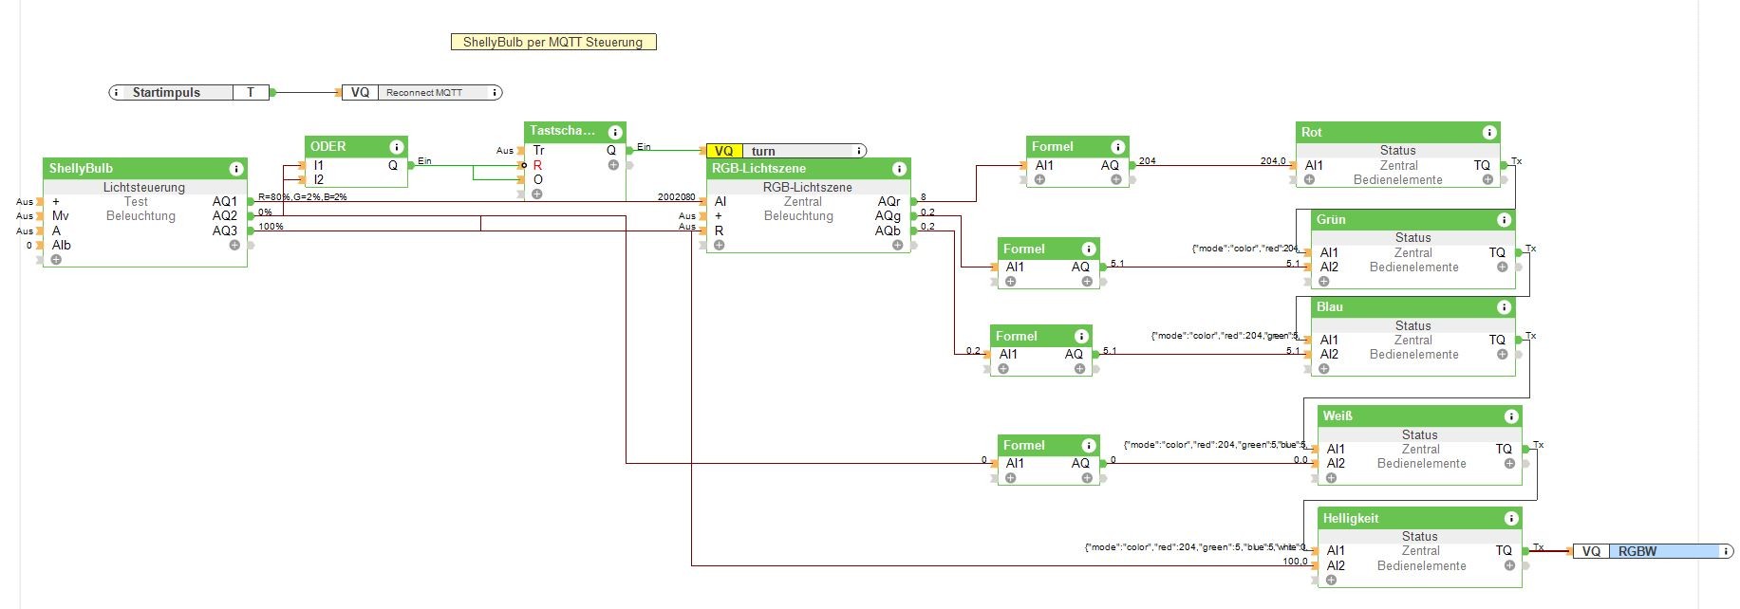Click info icon on Rot status block
The image size is (1740, 609).
[1489, 133]
